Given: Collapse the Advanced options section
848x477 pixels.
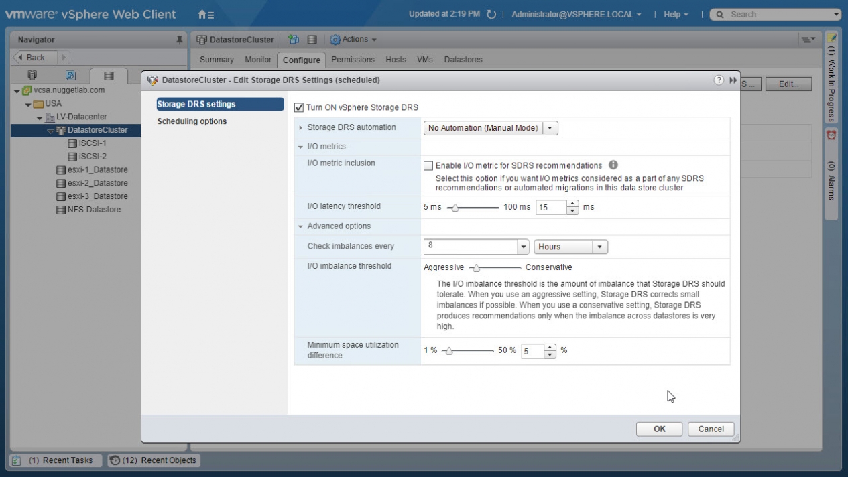Looking at the screenshot, I should pyautogui.click(x=300, y=226).
